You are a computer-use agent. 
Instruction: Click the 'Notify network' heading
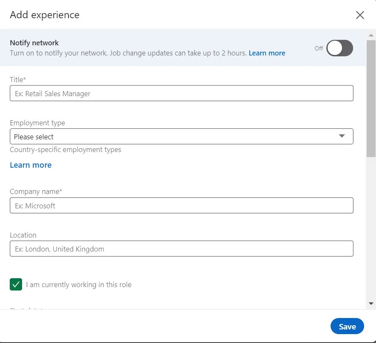34,43
